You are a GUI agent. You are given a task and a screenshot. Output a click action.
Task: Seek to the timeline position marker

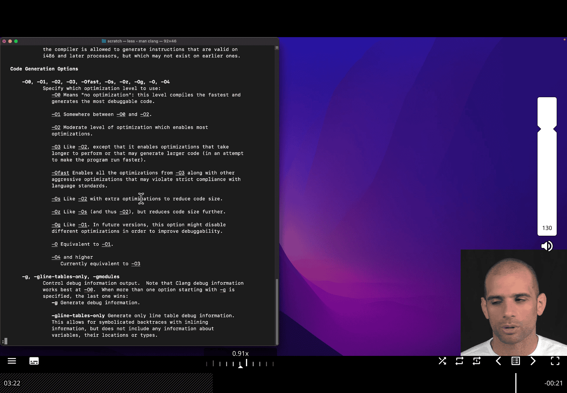[x=516, y=383]
